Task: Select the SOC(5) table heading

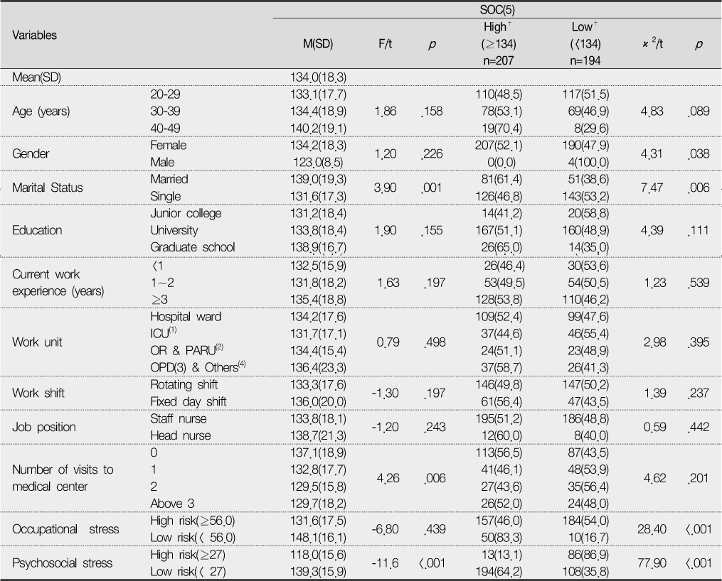Action: point(497,10)
